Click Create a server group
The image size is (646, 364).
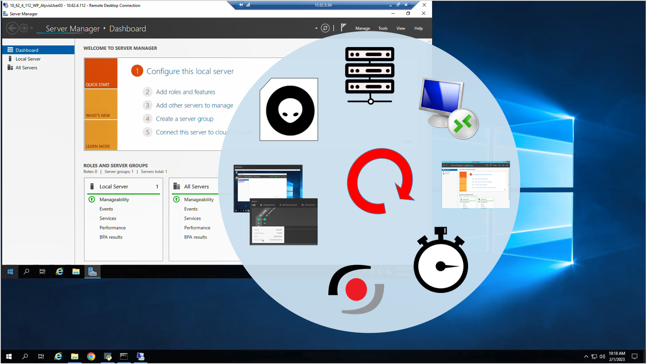(185, 119)
